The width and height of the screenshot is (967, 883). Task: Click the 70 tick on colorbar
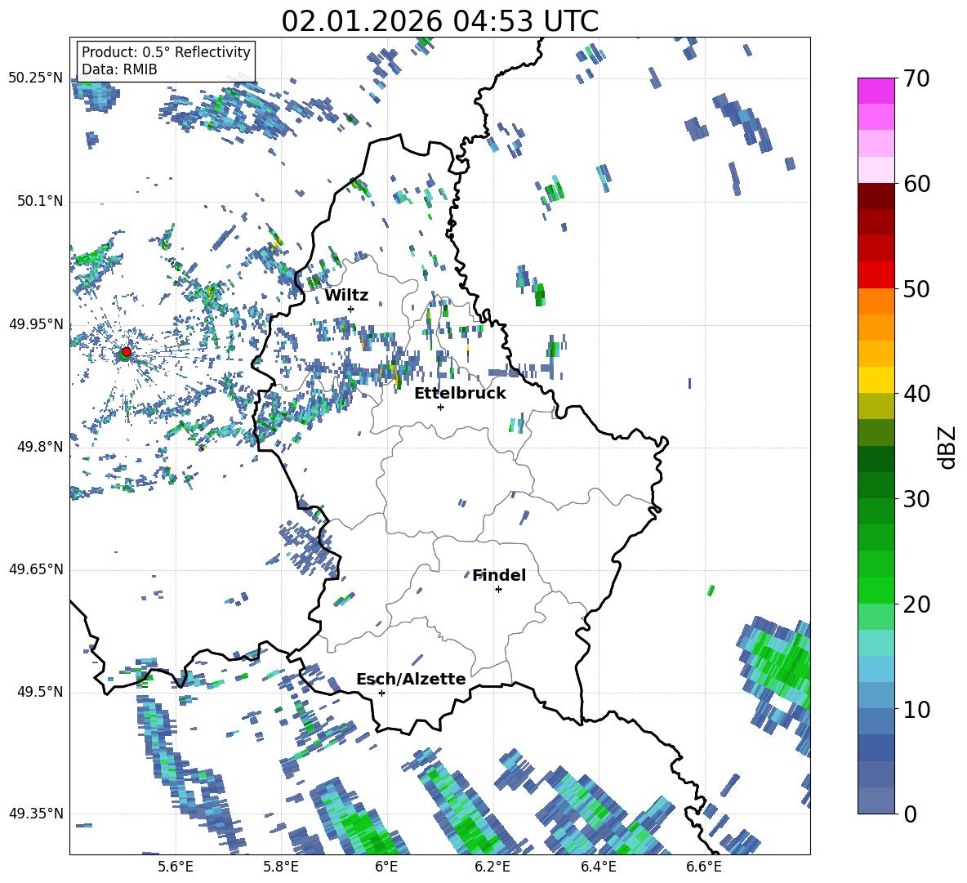point(916,79)
